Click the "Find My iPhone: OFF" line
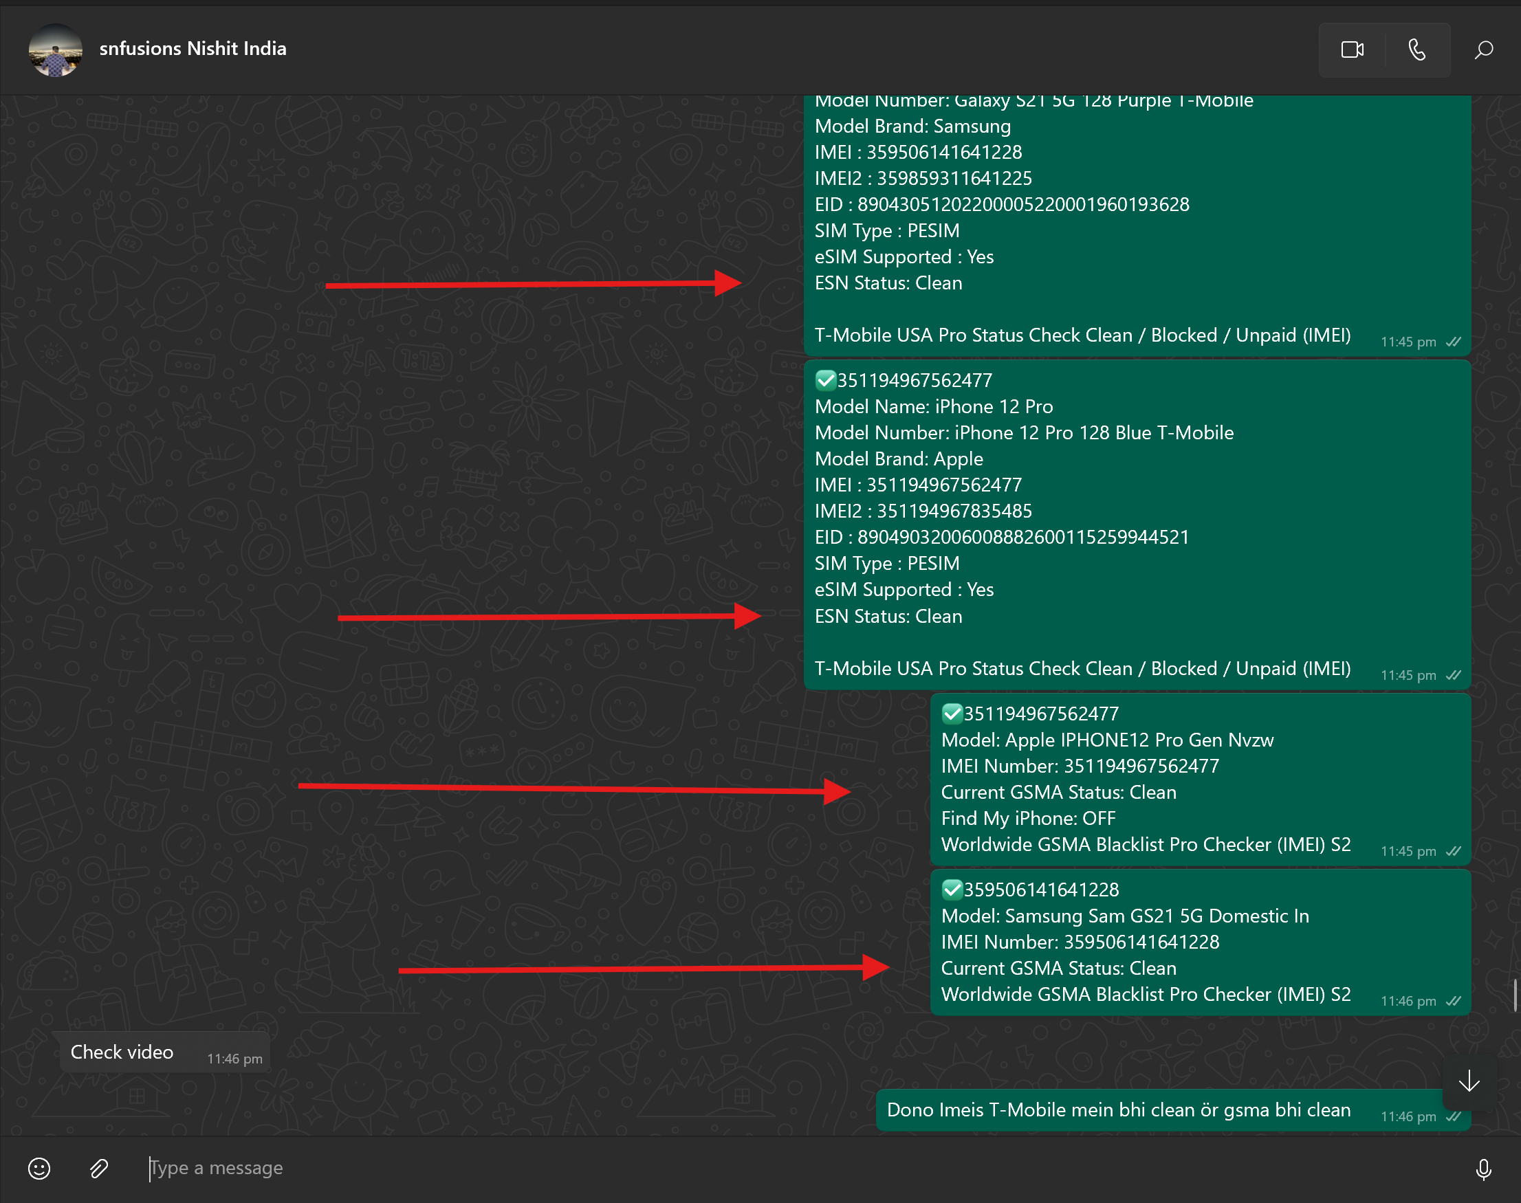Image resolution: width=1521 pixels, height=1203 pixels. point(1028,819)
